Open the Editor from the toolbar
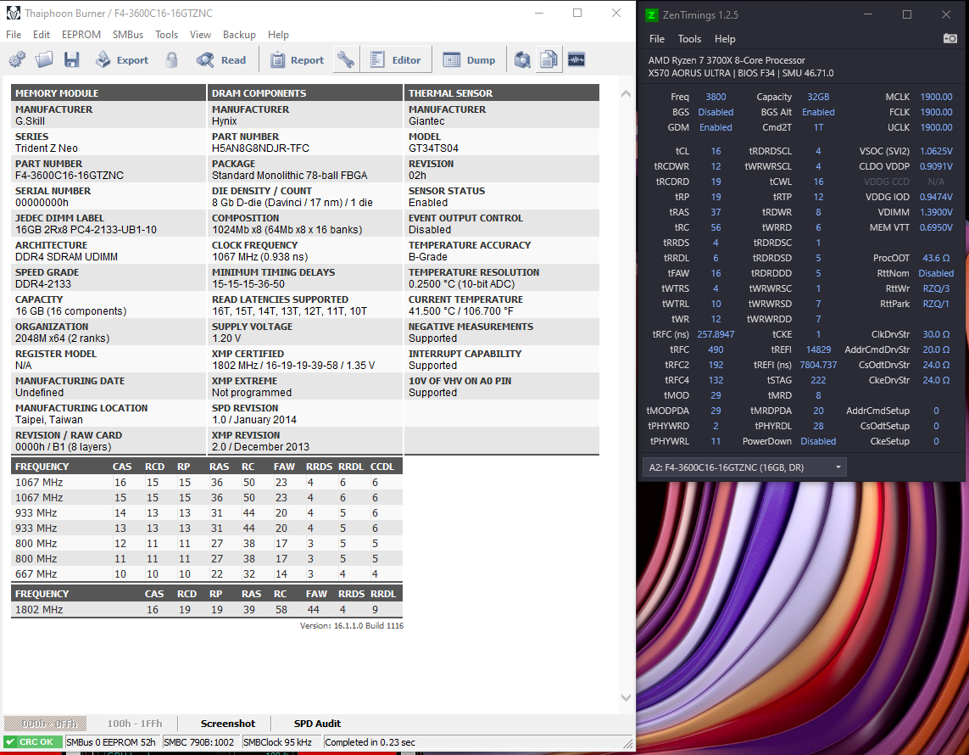 396,60
